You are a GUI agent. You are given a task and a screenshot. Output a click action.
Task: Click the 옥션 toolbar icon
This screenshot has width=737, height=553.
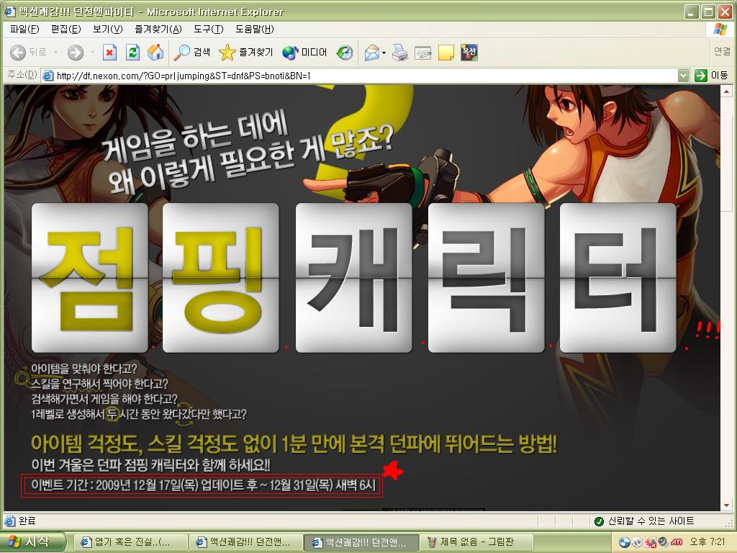(x=469, y=52)
